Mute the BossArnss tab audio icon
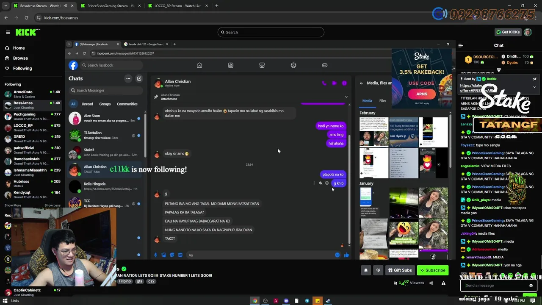This screenshot has width=542, height=305. pos(65,6)
